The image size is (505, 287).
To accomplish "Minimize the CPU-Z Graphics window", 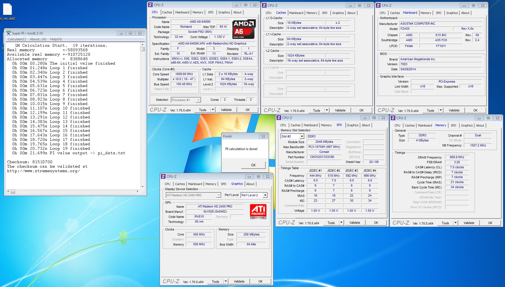I will point(249,176).
